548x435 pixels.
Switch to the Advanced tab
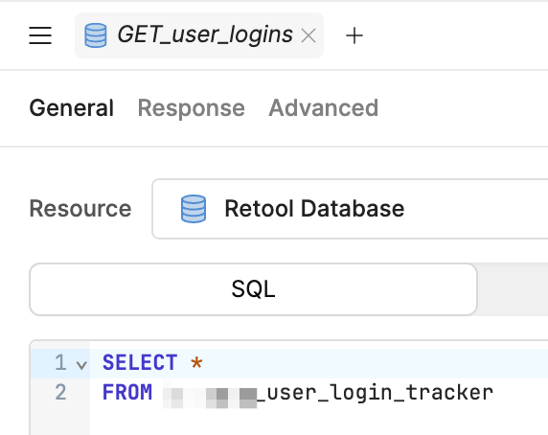point(323,108)
